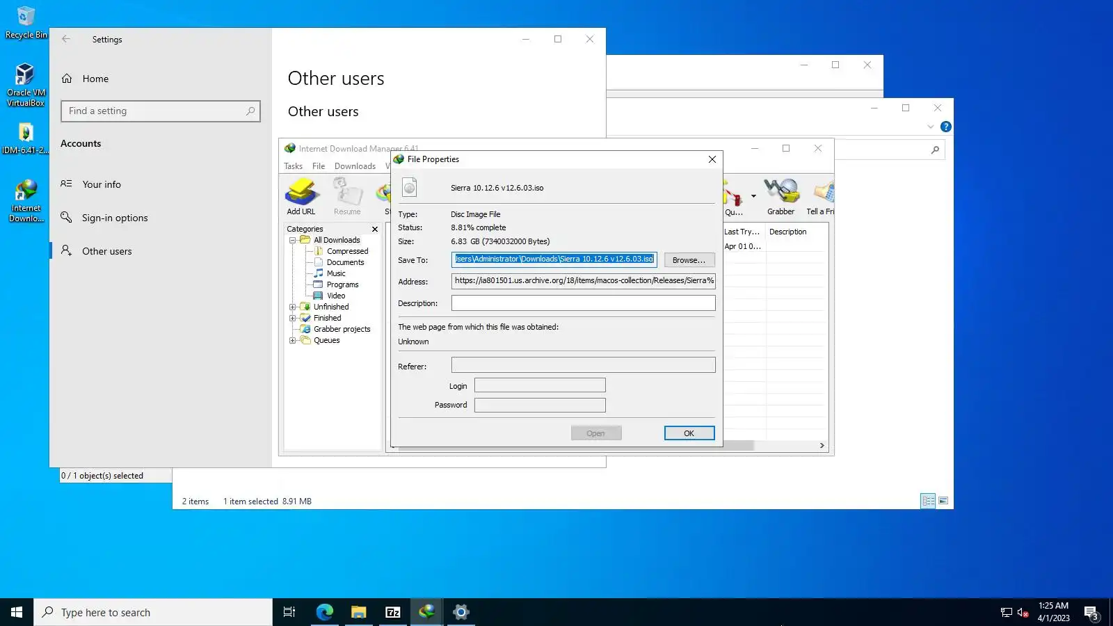Open Task View on the taskbar
Screen dimensions: 1113x626
point(289,612)
